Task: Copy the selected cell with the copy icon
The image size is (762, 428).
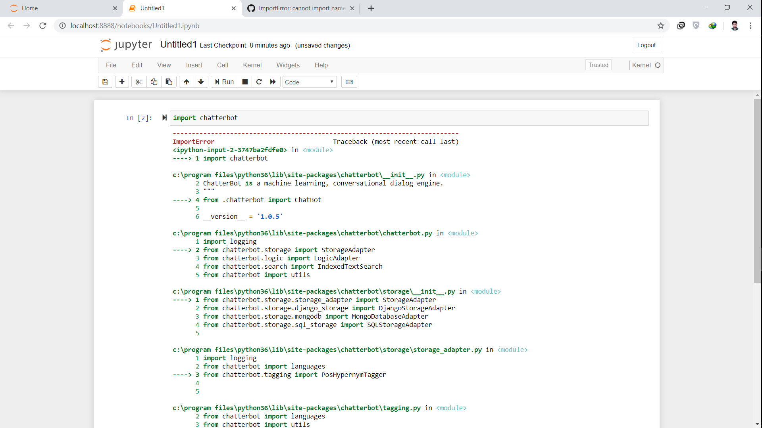Action: (x=154, y=82)
